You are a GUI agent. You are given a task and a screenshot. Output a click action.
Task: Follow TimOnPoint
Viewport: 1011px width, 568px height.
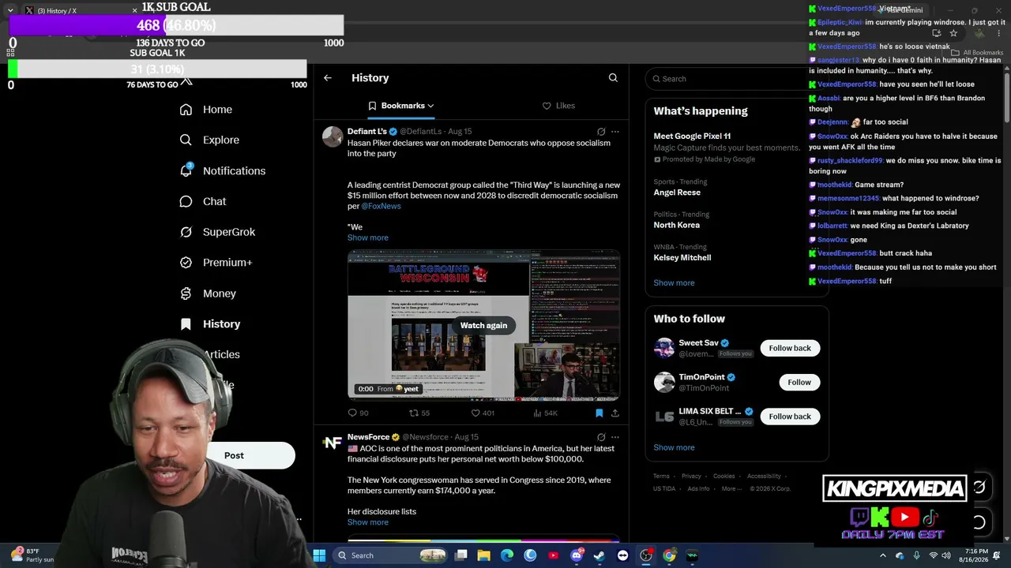[799, 383]
